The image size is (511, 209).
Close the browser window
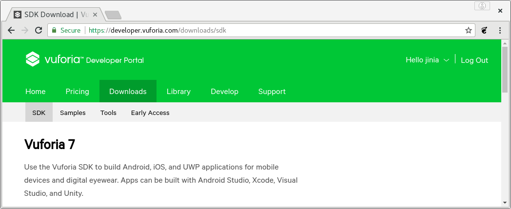pos(500,11)
